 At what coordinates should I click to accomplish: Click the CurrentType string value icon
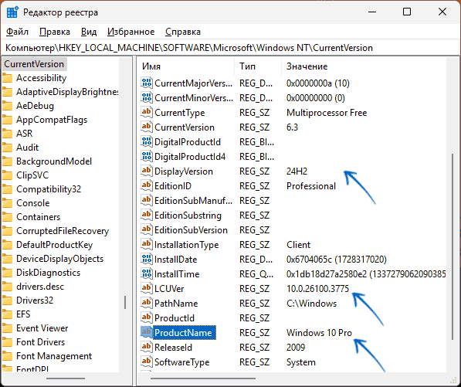147,113
